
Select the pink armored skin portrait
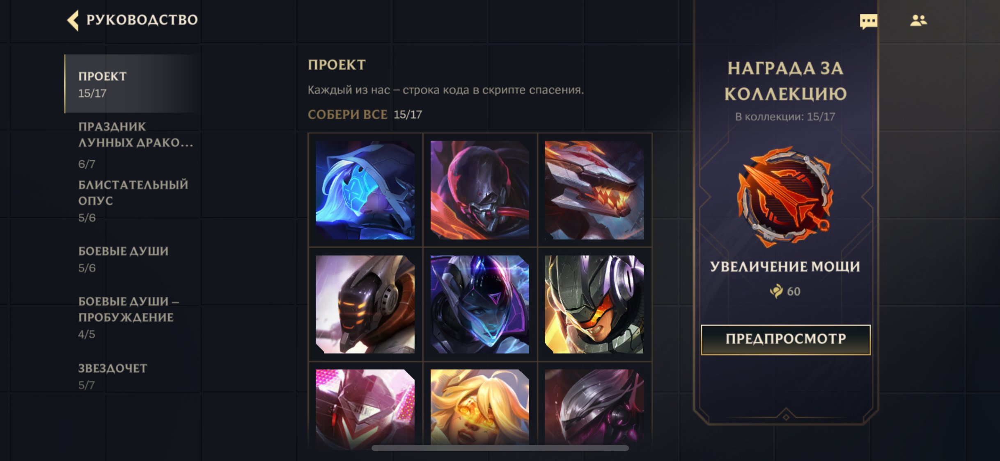point(365,408)
